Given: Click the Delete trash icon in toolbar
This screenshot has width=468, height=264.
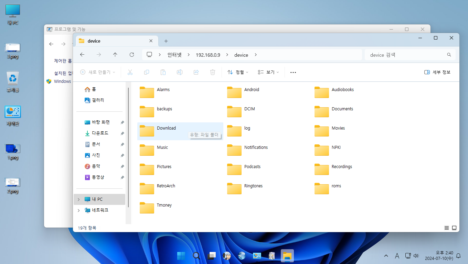Looking at the screenshot, I should [213, 72].
